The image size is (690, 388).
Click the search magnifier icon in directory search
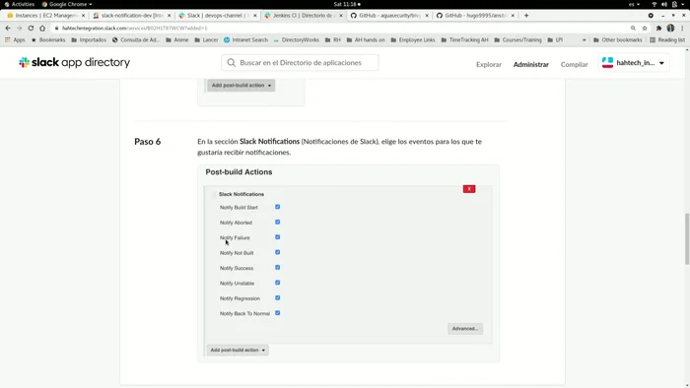pos(231,63)
